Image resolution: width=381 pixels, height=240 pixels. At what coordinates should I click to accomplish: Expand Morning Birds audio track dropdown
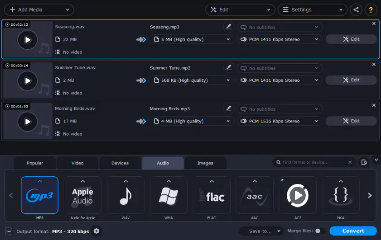click(x=280, y=121)
